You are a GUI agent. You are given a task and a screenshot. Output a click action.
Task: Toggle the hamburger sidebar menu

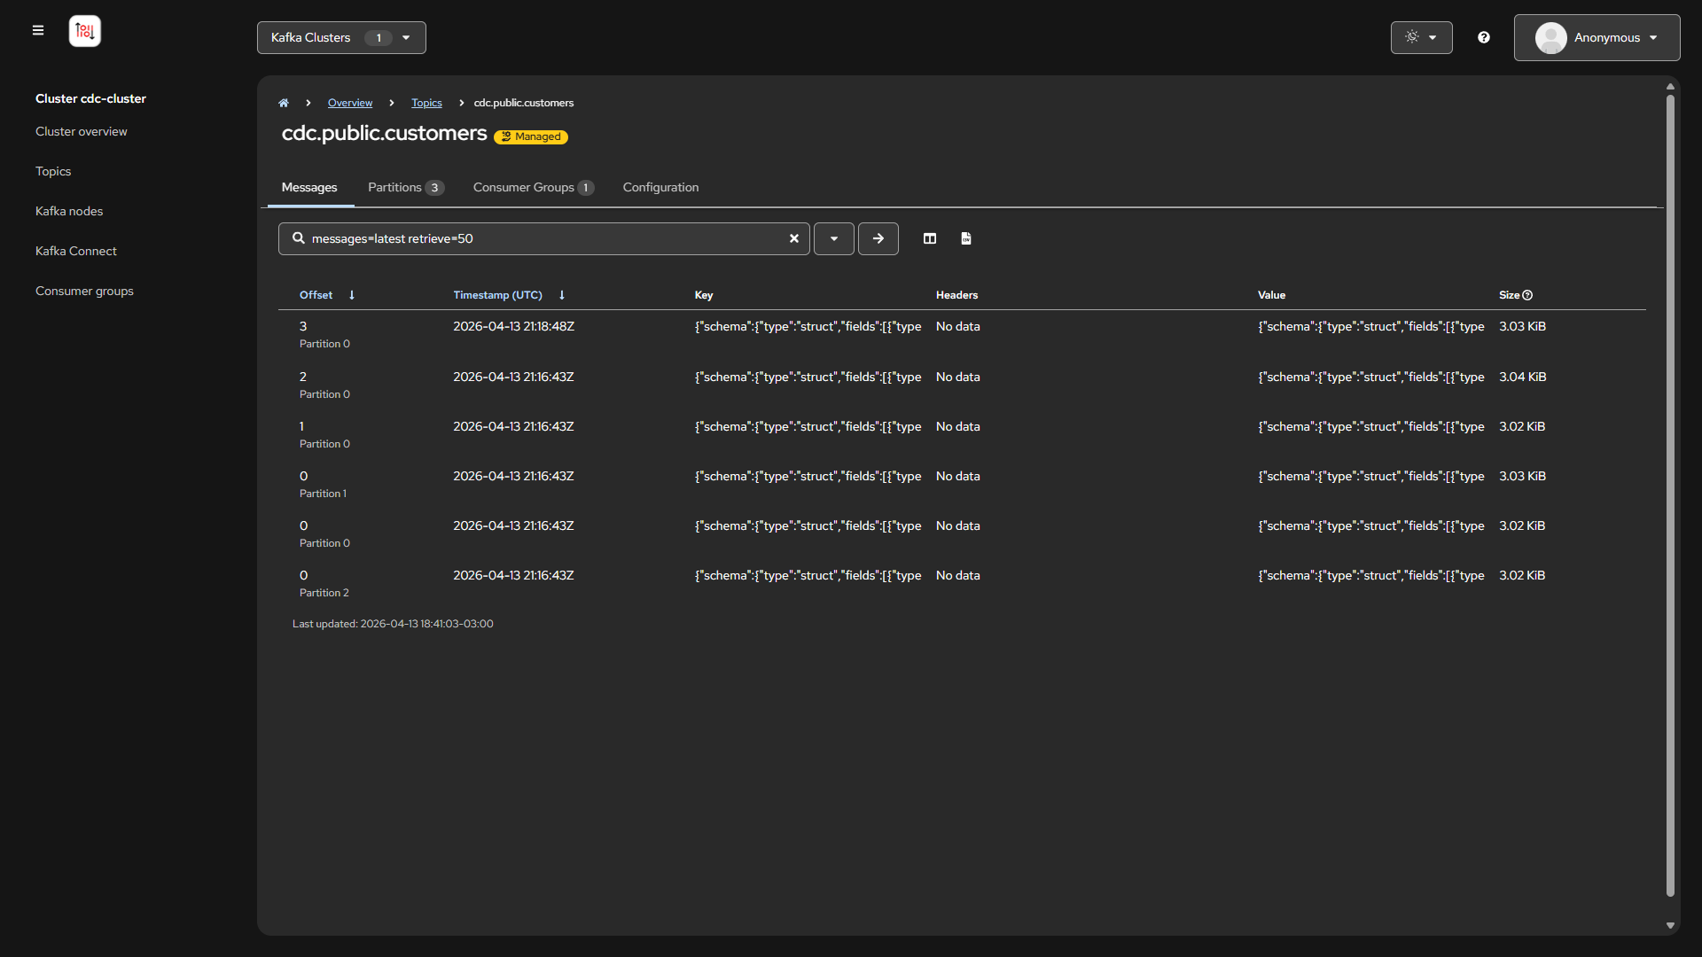(38, 30)
